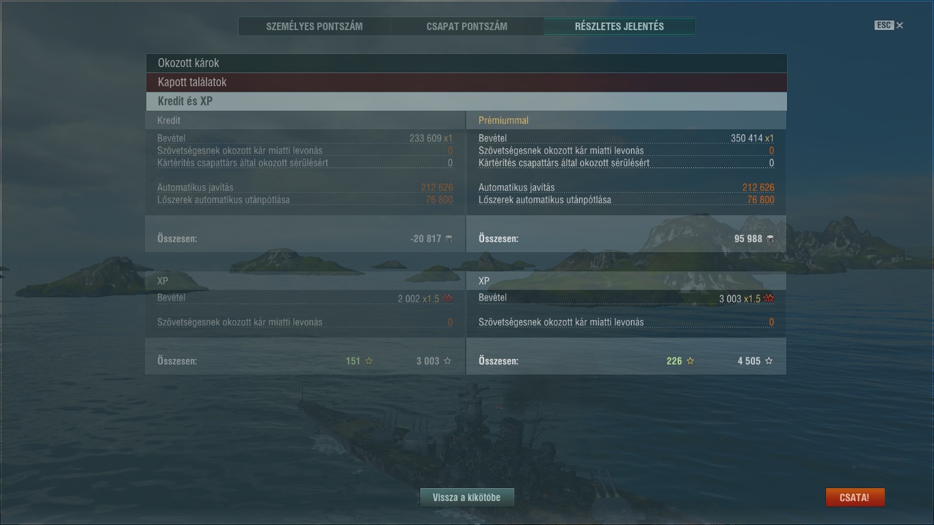This screenshot has height=525, width=934.
Task: Click the Vissza a kikötőbe button
Action: tap(467, 498)
